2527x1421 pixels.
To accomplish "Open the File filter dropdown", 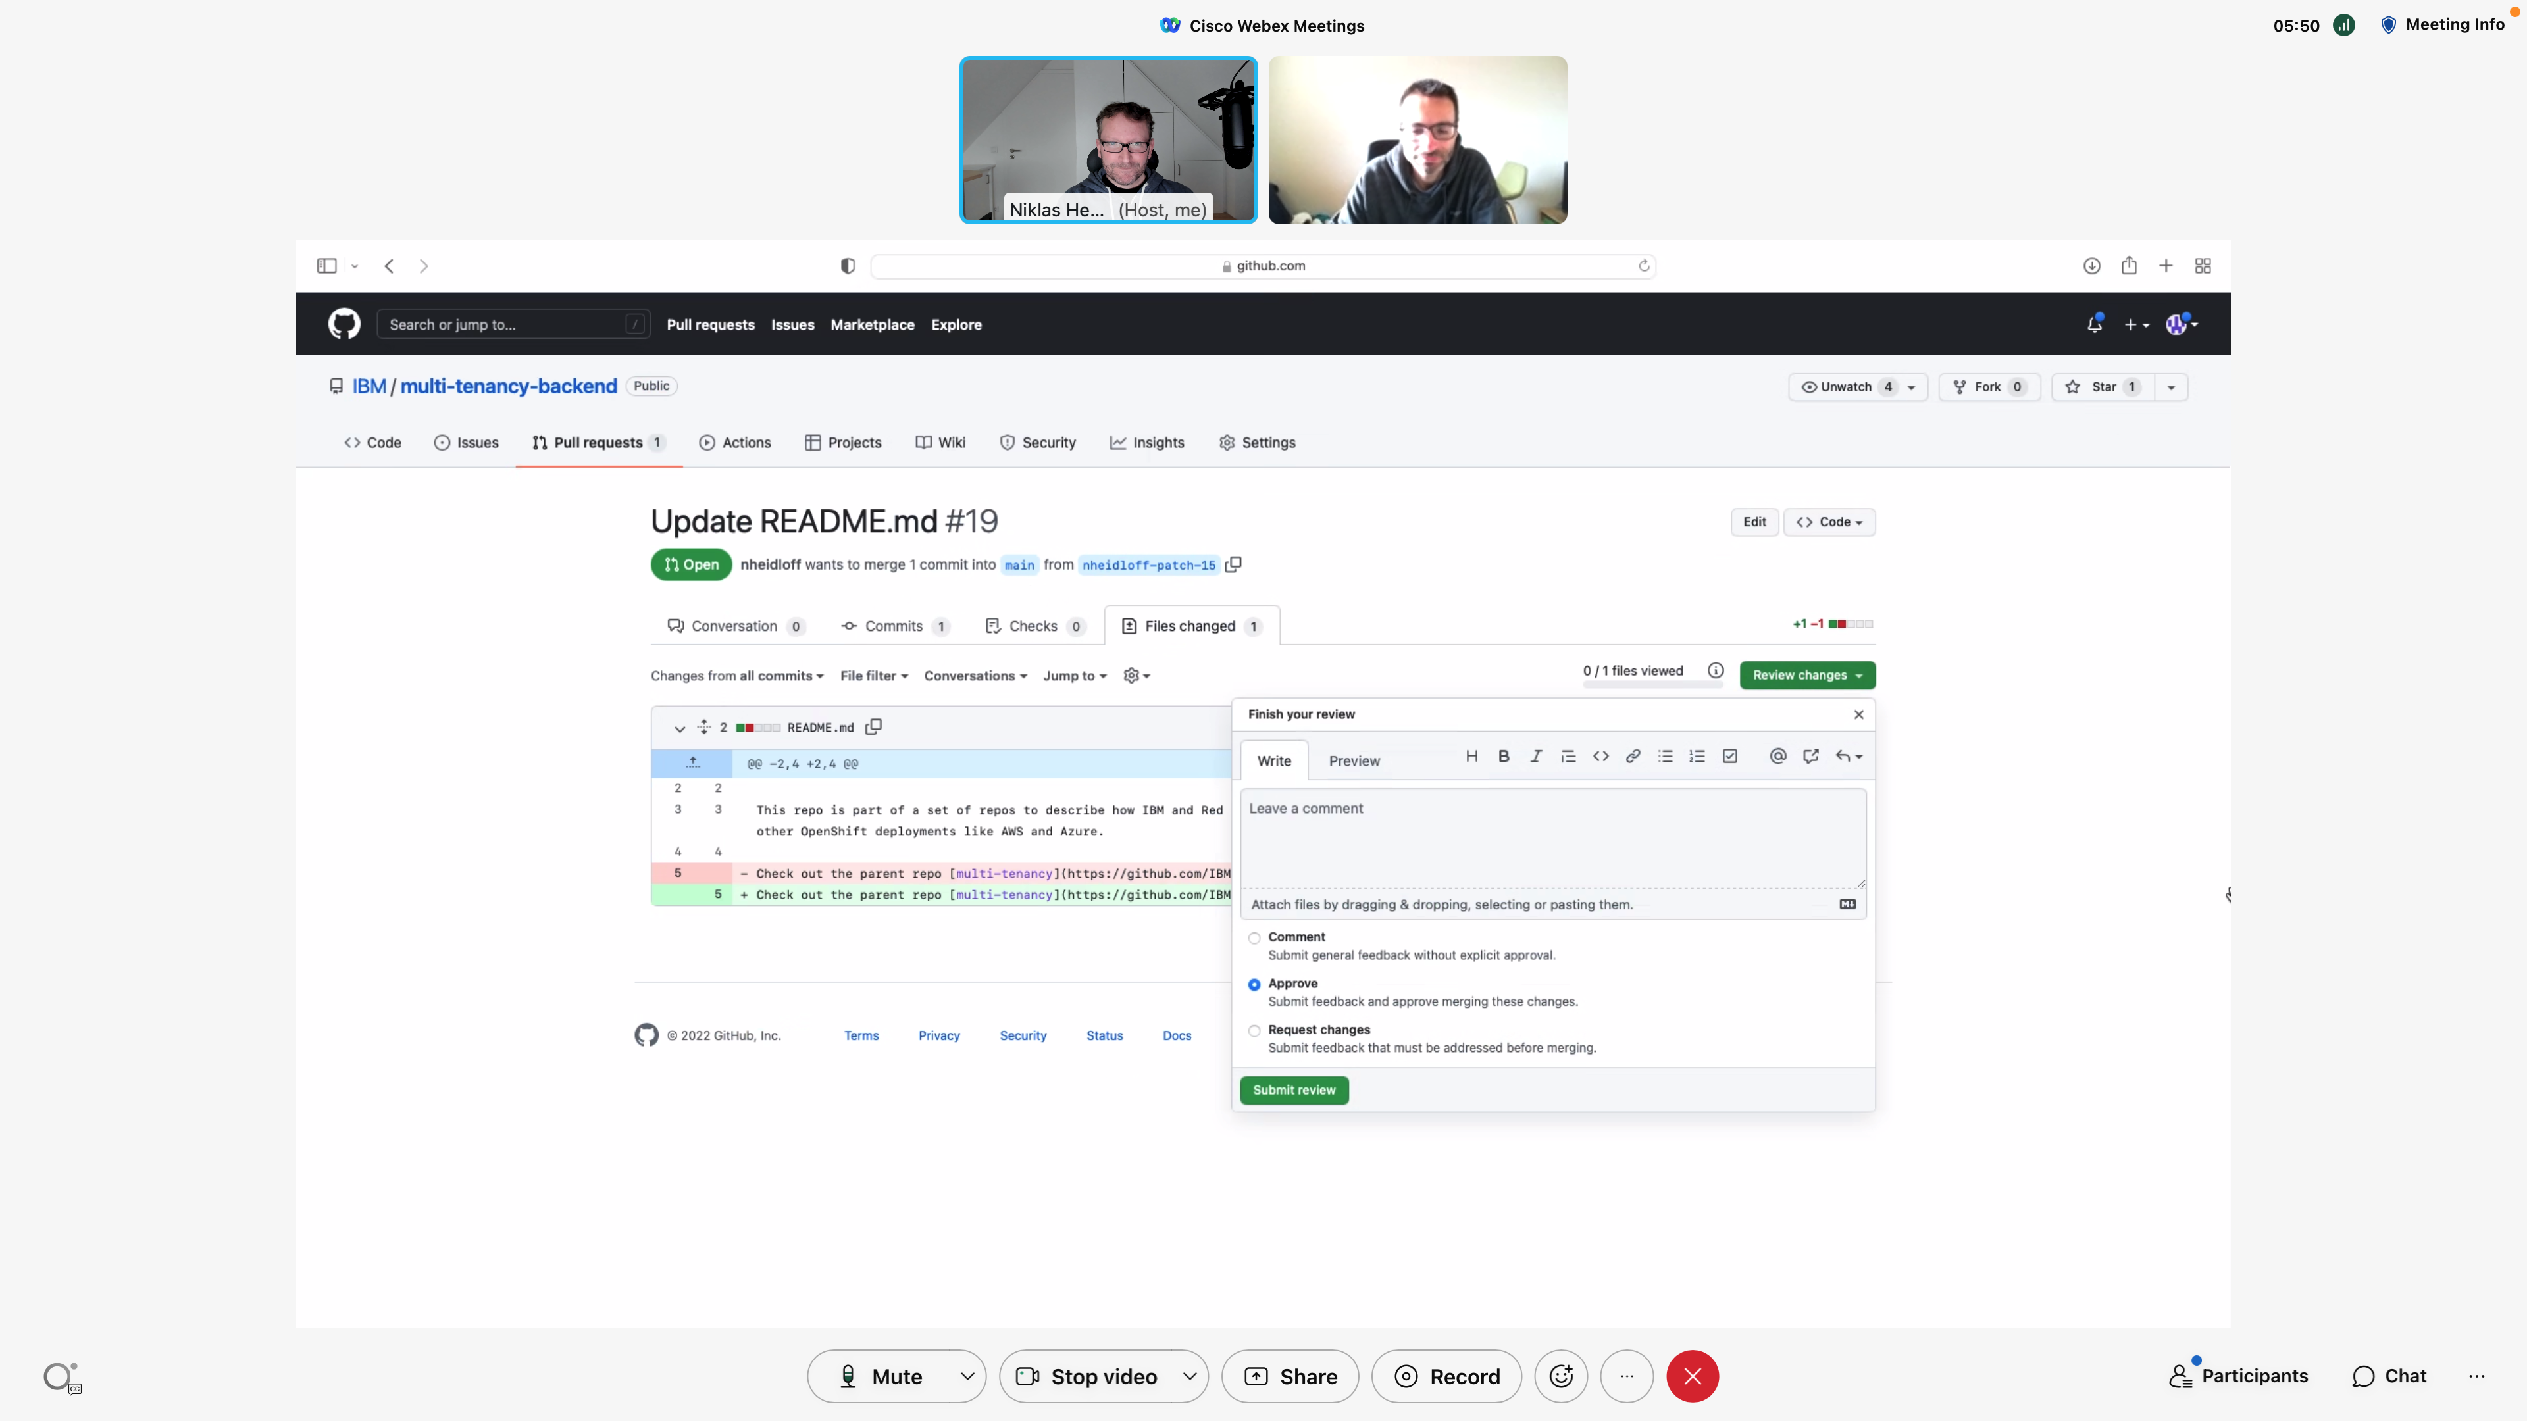I will pyautogui.click(x=874, y=676).
